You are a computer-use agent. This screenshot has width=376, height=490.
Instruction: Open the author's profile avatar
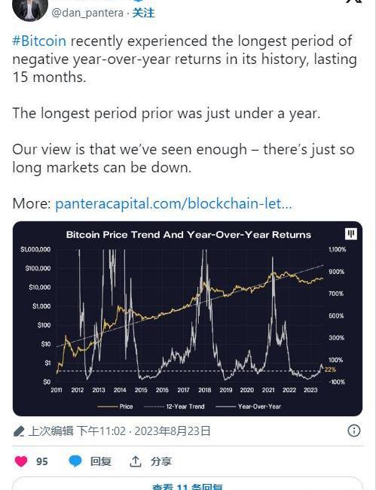pos(30,9)
